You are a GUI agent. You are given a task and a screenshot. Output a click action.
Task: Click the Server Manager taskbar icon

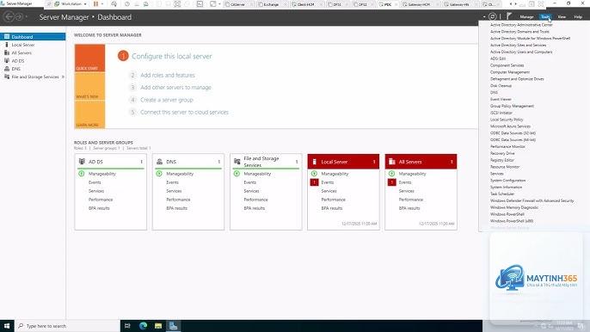click(x=173, y=326)
